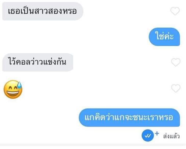Click the text 'ใช่ค่ะ' in the blue reply
This screenshot has height=149, width=186.
(164, 36)
